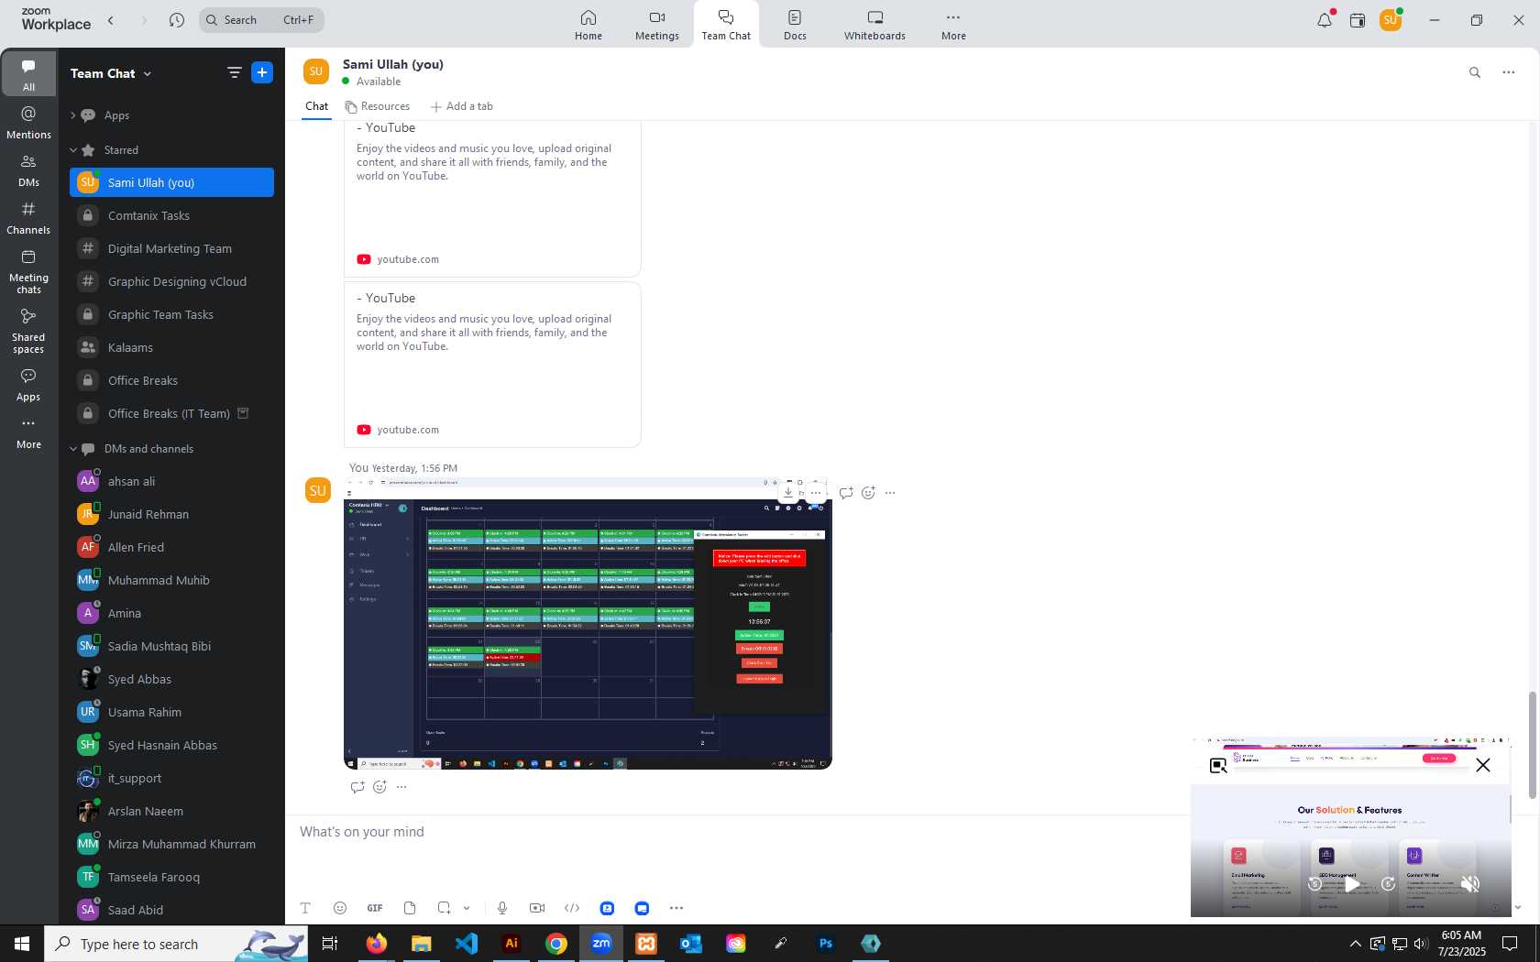The image size is (1540, 962).
Task: Click the top Search box
Action: [261, 20]
